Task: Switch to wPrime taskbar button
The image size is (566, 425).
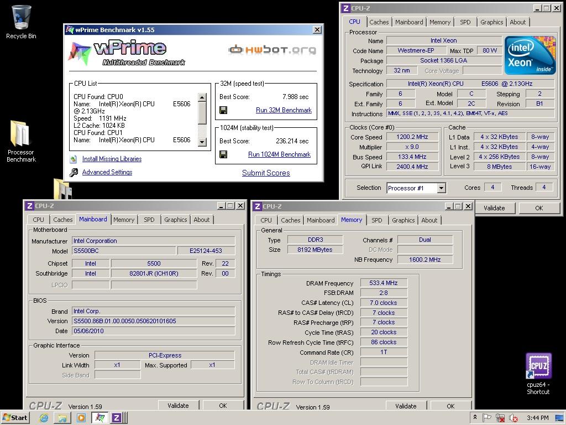Action: coord(99,418)
